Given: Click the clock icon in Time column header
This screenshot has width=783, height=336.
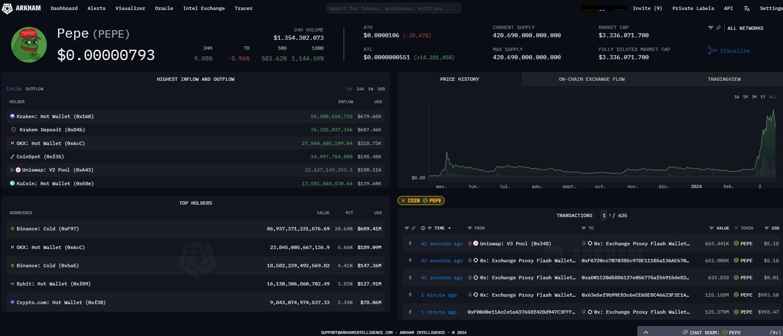Looking at the screenshot, I should [423, 228].
